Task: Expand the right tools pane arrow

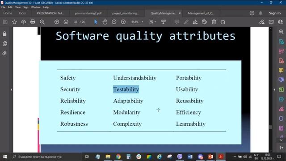Action: pos(274,89)
